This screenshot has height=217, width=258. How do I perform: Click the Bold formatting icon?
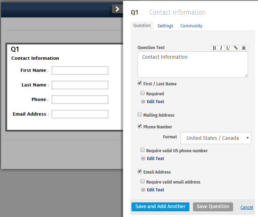[x=214, y=48]
